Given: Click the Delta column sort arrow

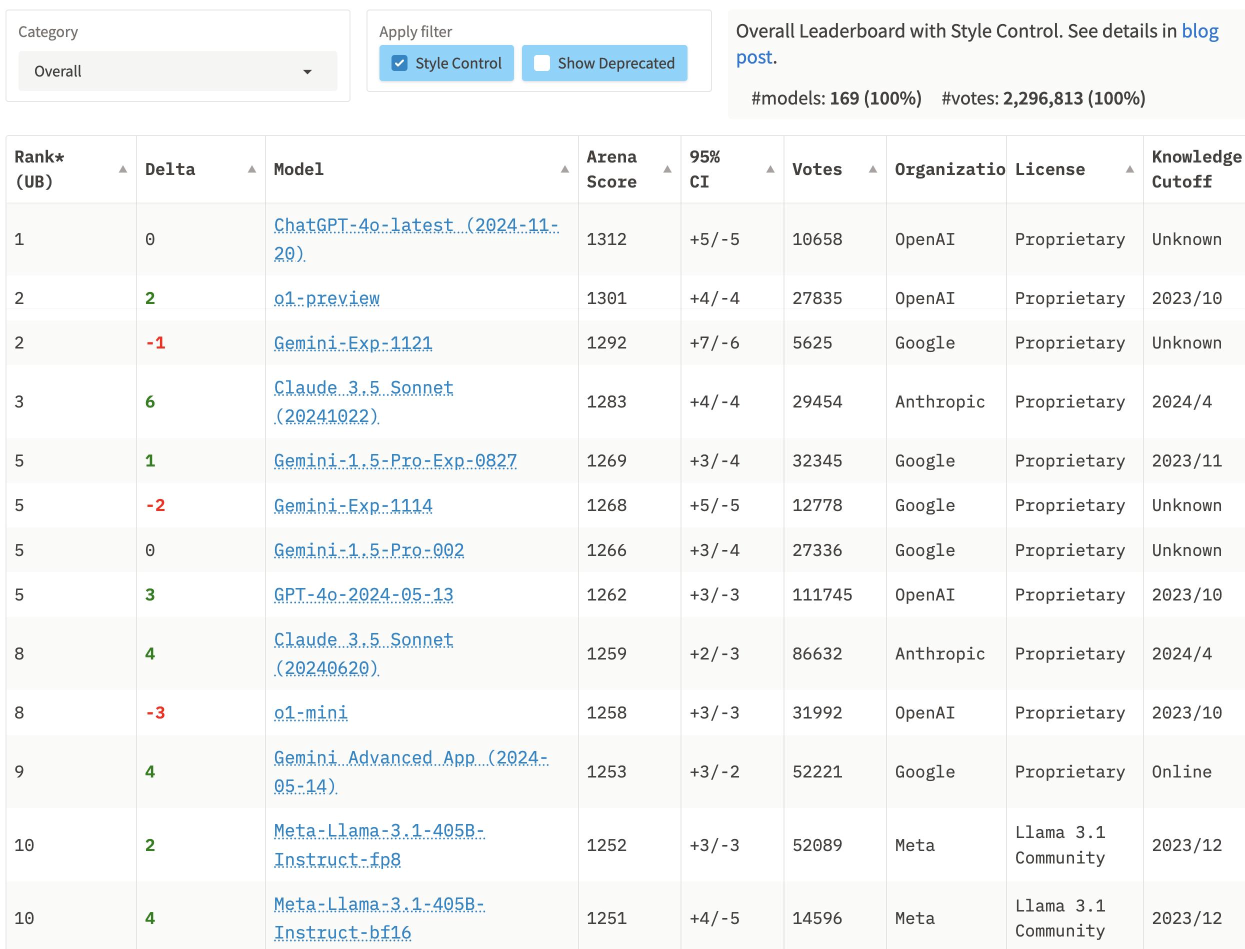Looking at the screenshot, I should (x=252, y=169).
